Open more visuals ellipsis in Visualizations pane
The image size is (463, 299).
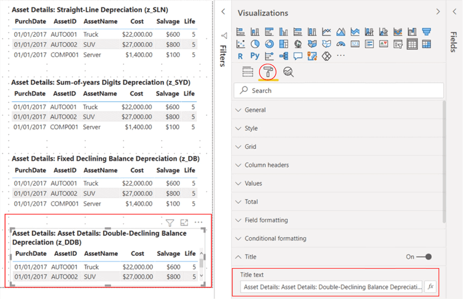(340, 56)
